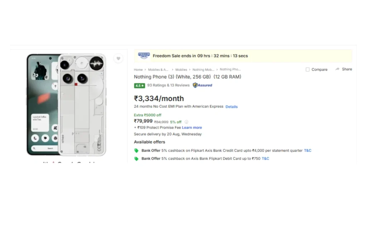Click the green 4.5 star rating badge
This screenshot has width=367, height=245.
click(x=139, y=86)
